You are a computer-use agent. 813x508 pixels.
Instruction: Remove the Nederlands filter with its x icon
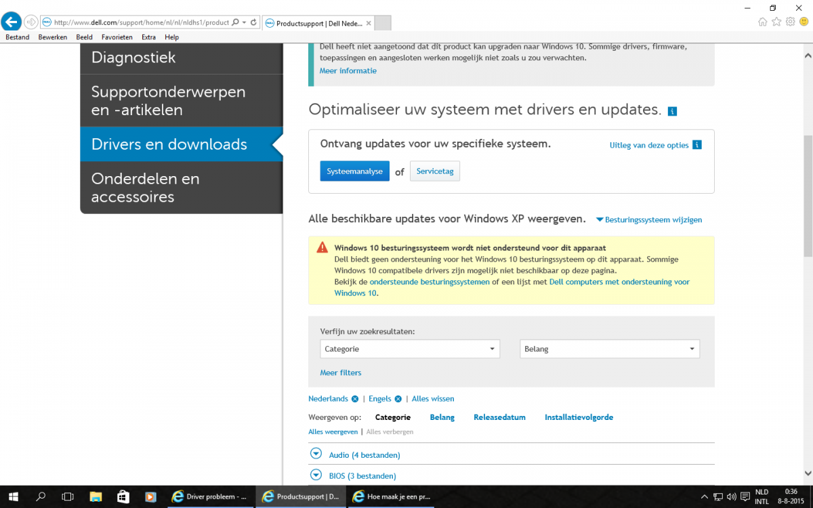355,399
